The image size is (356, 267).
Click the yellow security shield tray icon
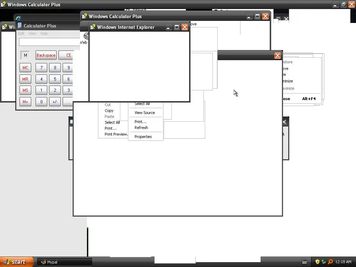(x=317, y=262)
